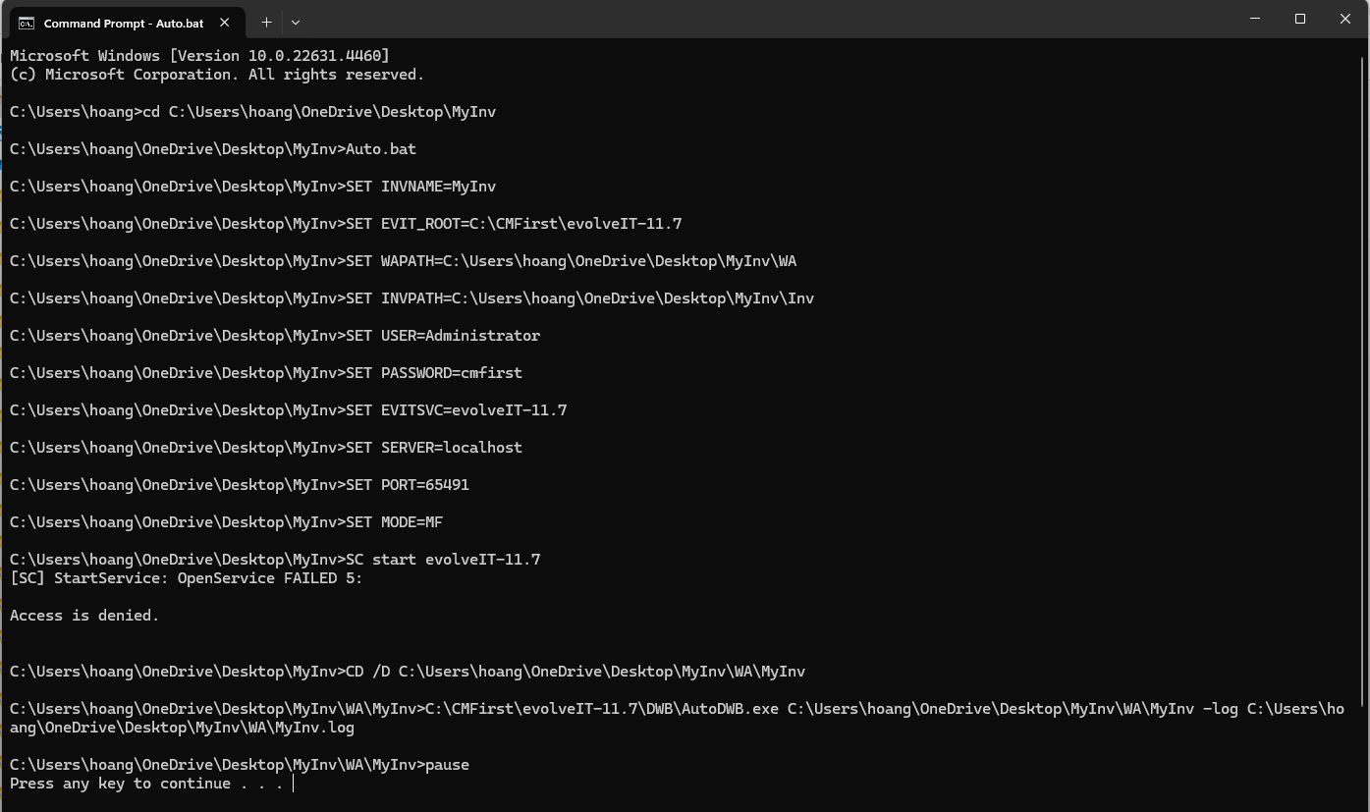This screenshot has height=812, width=1370.
Task: Expand the new tab profile dropdown
Action: pyautogui.click(x=296, y=22)
